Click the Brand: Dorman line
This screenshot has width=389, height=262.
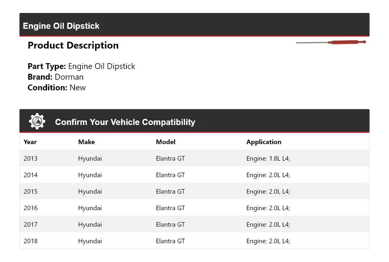click(x=56, y=77)
